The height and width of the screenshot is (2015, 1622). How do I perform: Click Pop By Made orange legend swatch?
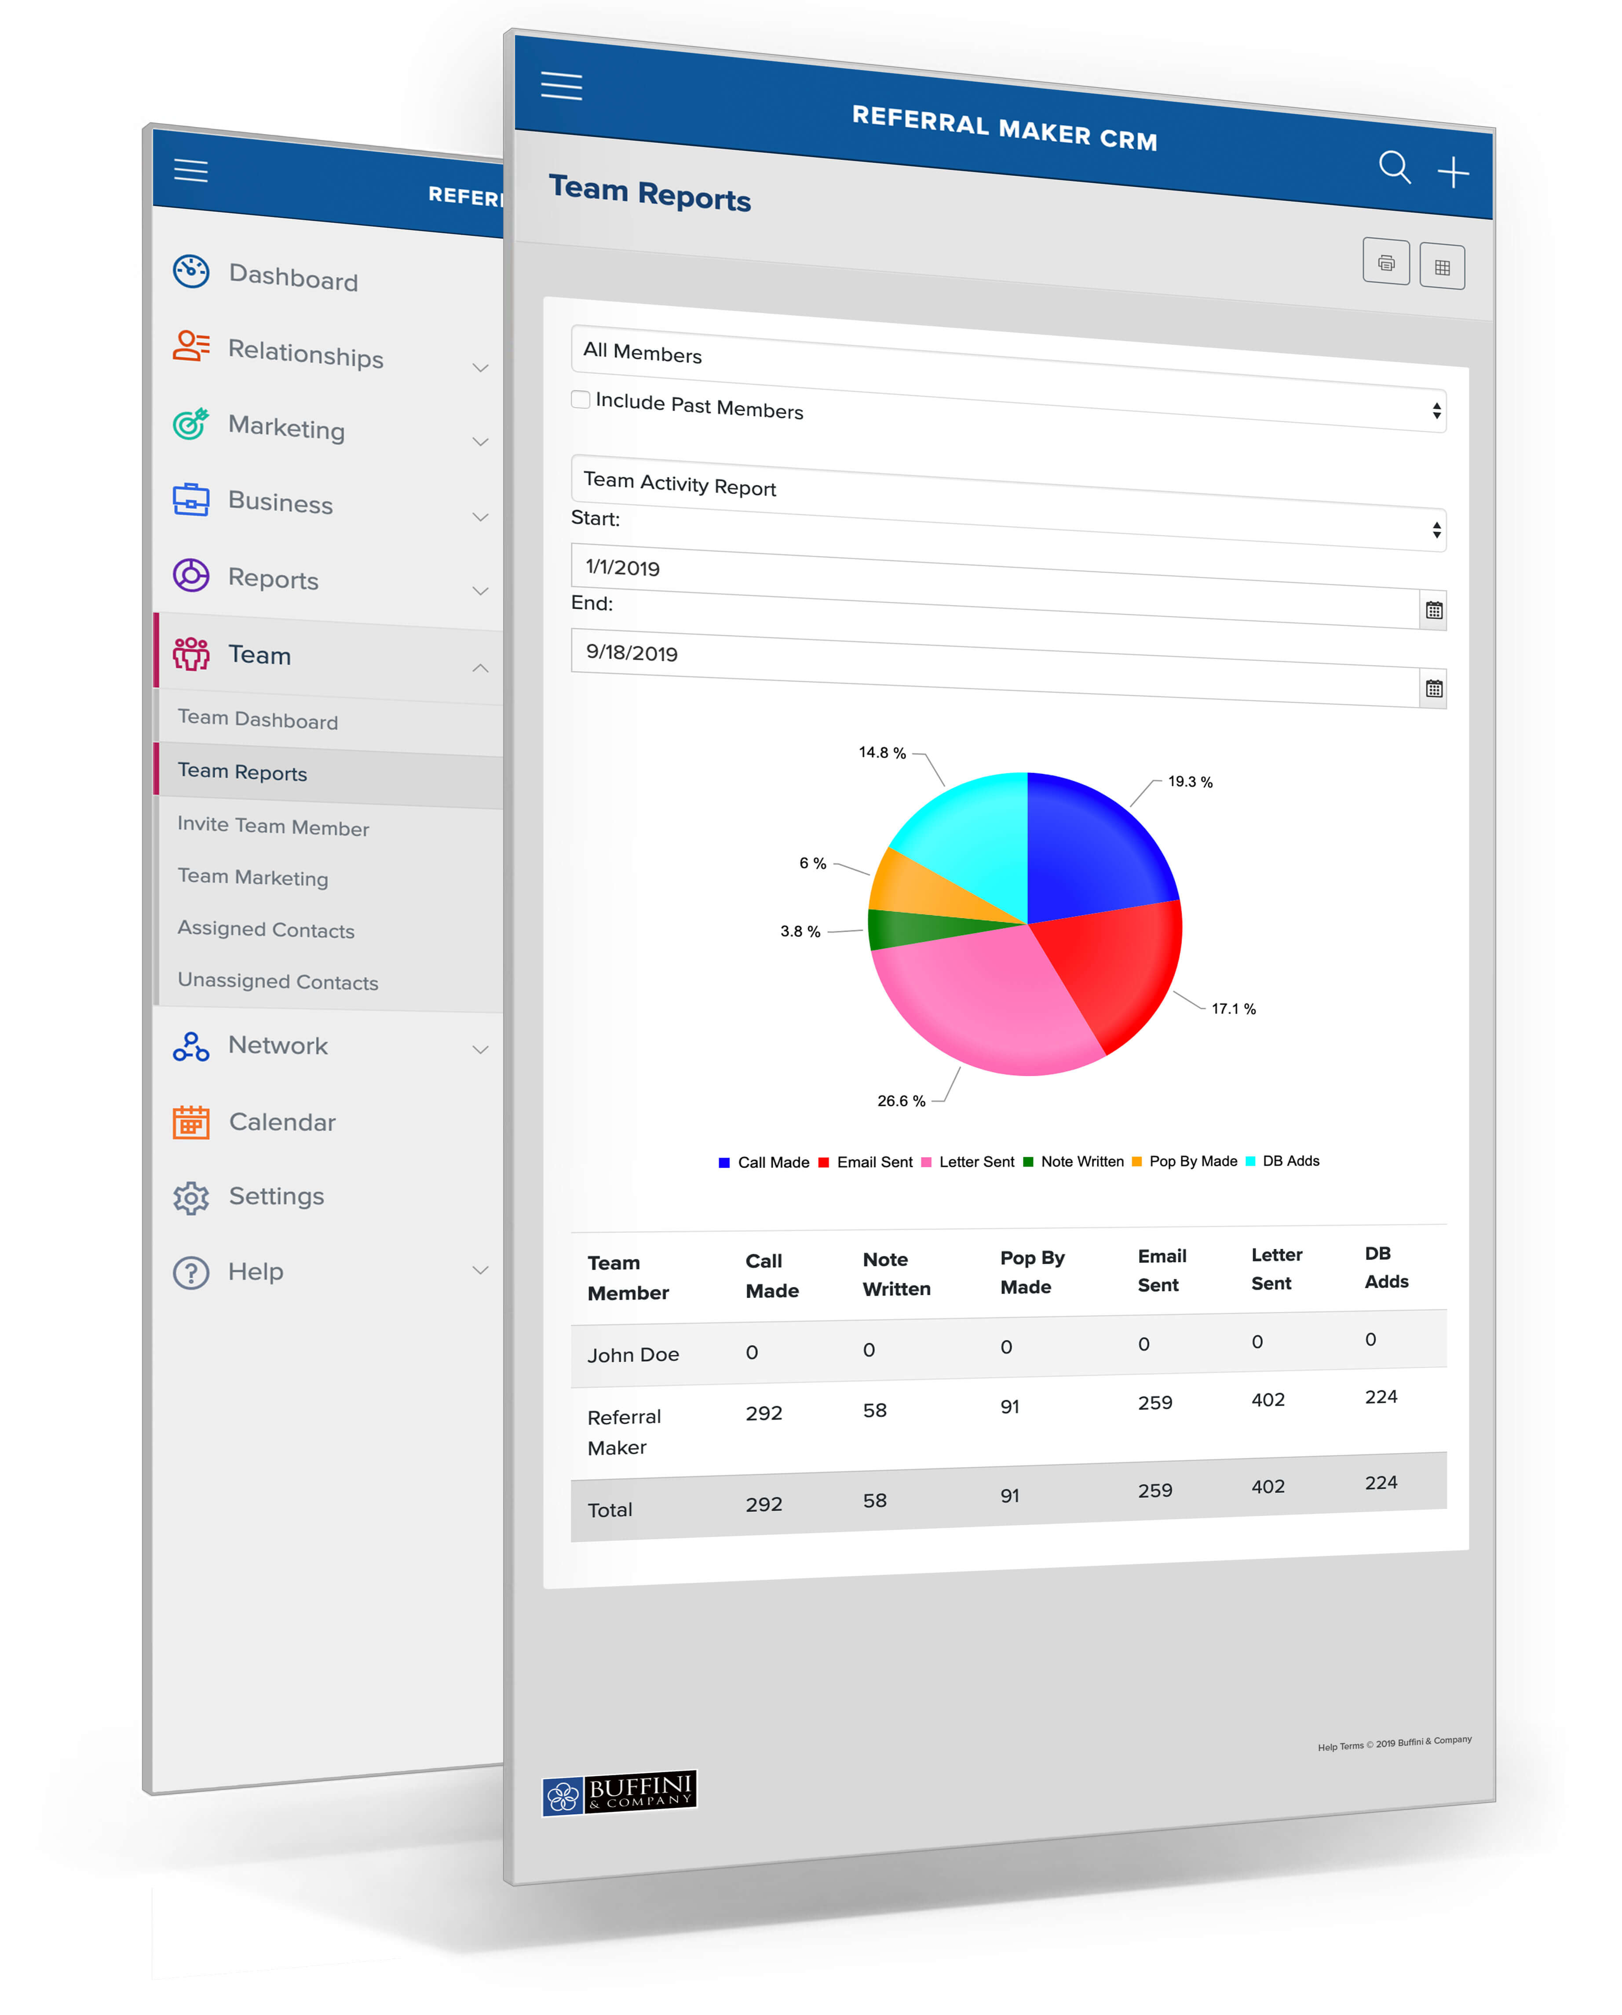coord(1136,1162)
